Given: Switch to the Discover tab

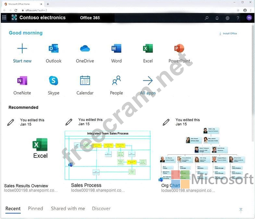Looking at the screenshot, I should coord(101,208).
